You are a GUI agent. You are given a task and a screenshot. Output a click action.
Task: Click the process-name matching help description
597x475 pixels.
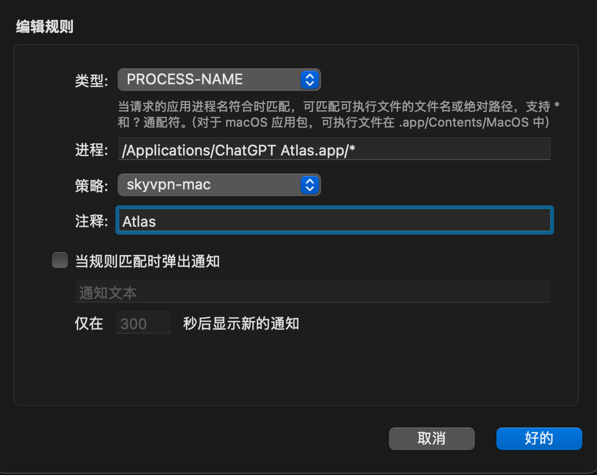click(338, 114)
